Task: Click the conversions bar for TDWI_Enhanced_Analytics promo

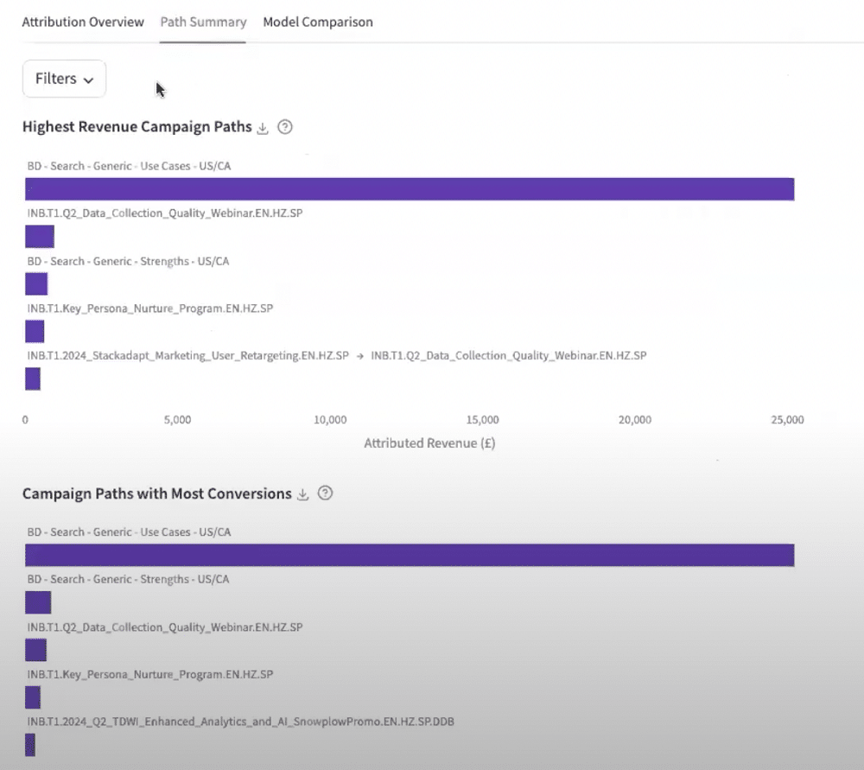Action: coord(30,745)
